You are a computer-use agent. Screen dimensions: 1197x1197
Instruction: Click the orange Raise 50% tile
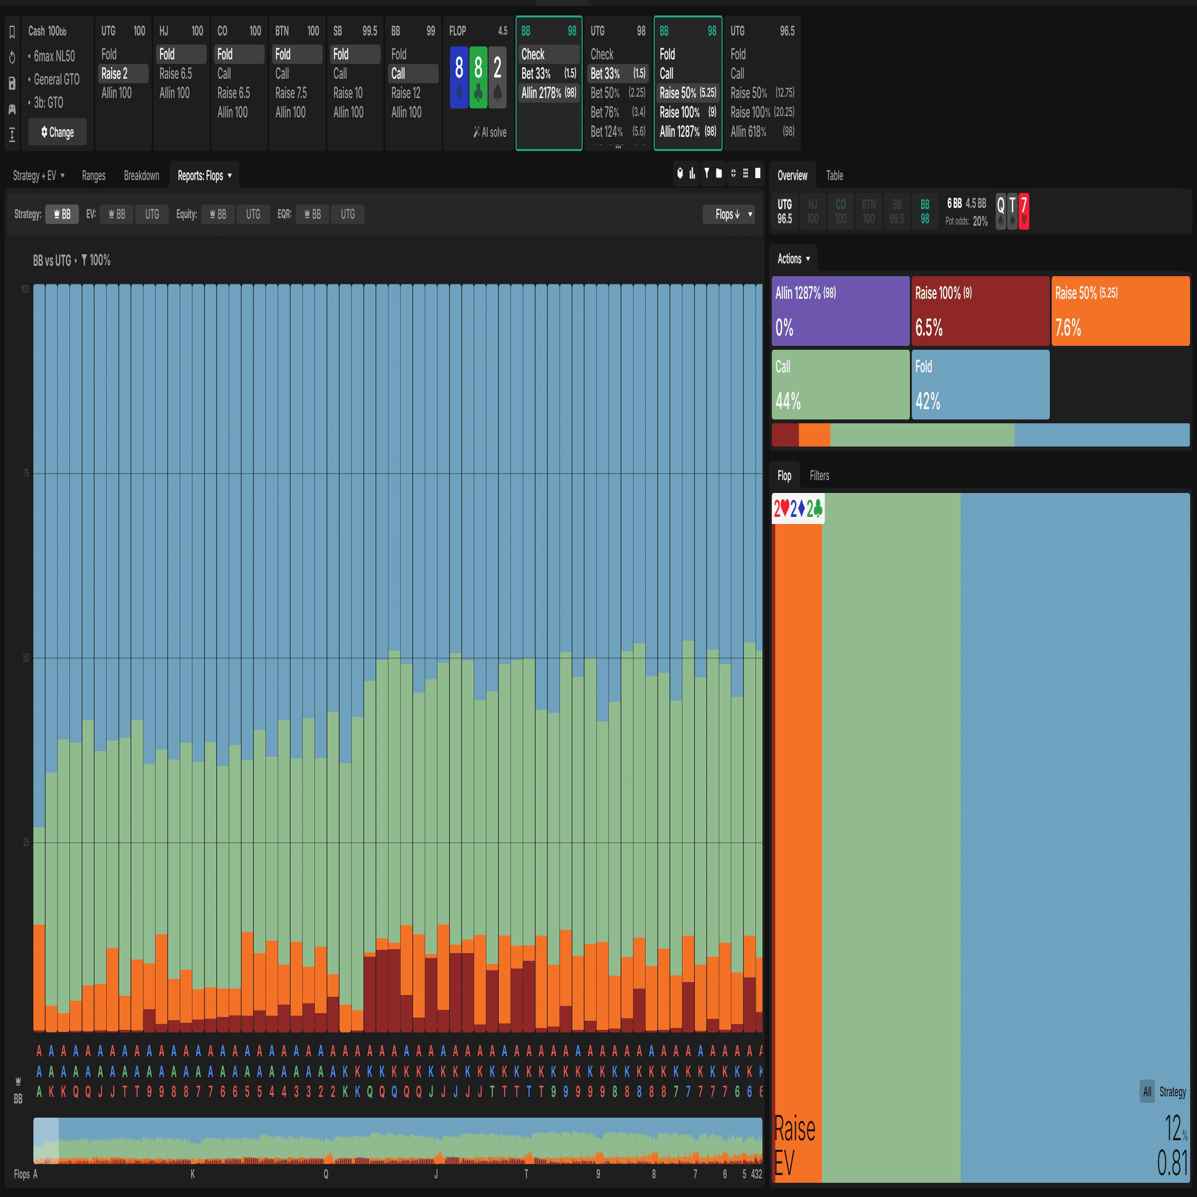(x=1120, y=311)
